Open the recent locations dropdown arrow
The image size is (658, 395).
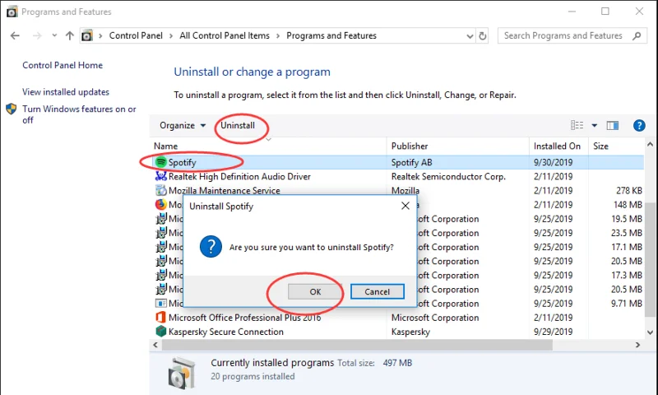click(54, 35)
